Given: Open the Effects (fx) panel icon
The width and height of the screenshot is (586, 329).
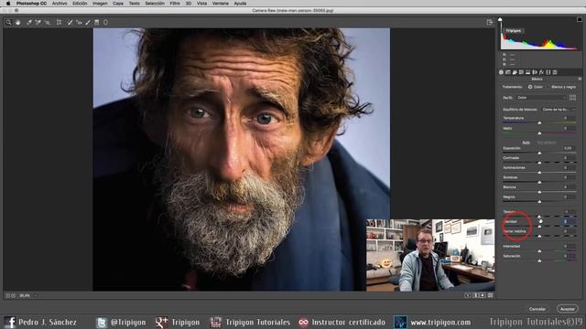Looking at the screenshot, I should [x=541, y=72].
